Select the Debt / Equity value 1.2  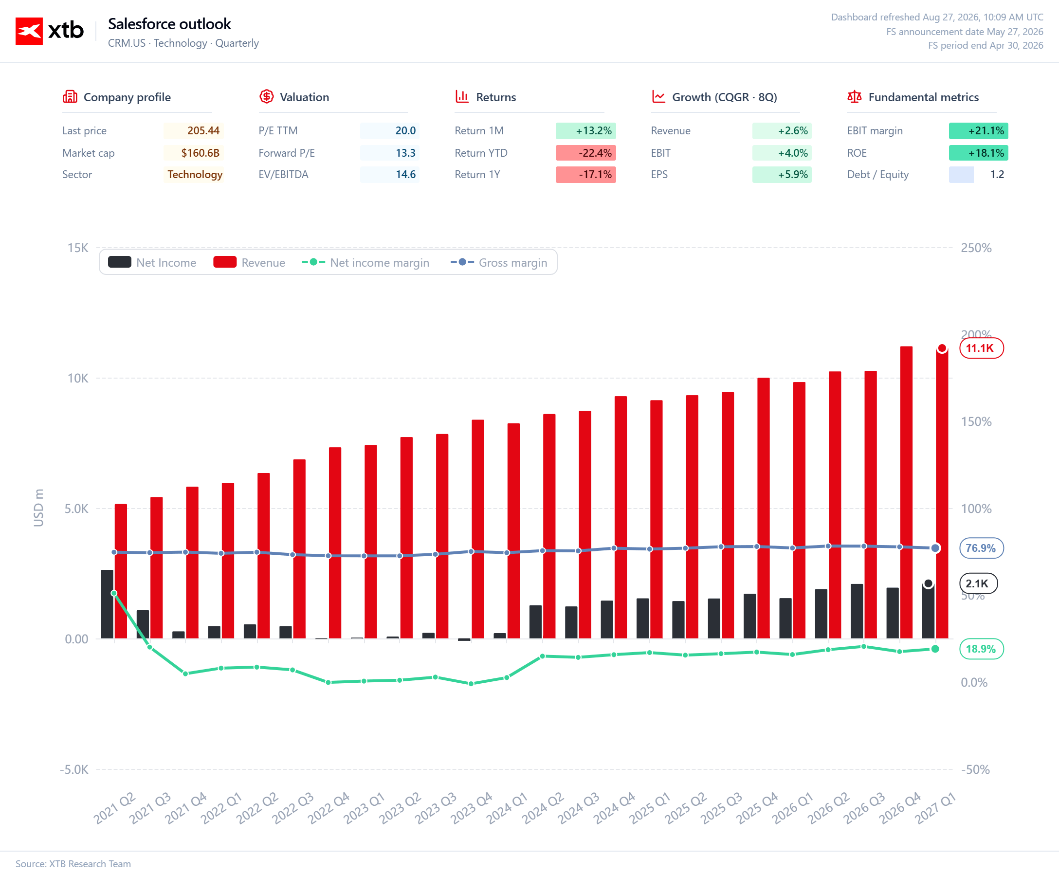click(x=997, y=175)
